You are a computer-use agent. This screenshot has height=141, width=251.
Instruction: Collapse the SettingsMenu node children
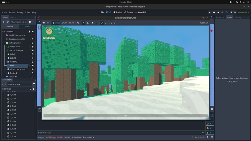(4, 43)
